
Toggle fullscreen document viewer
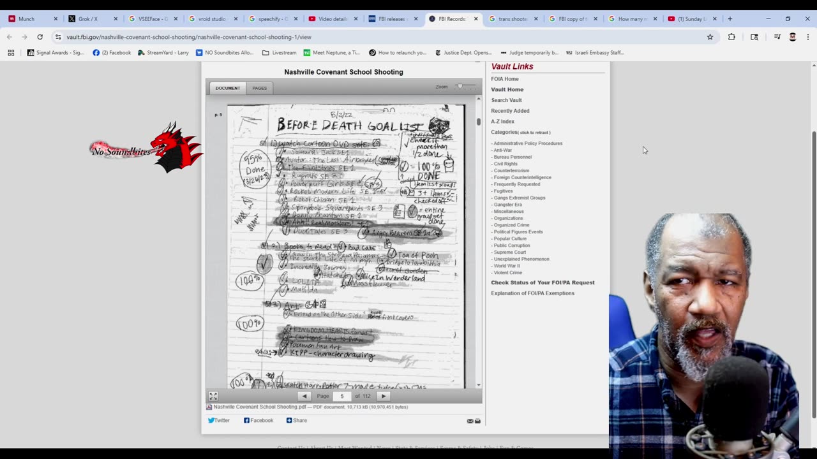point(213,396)
